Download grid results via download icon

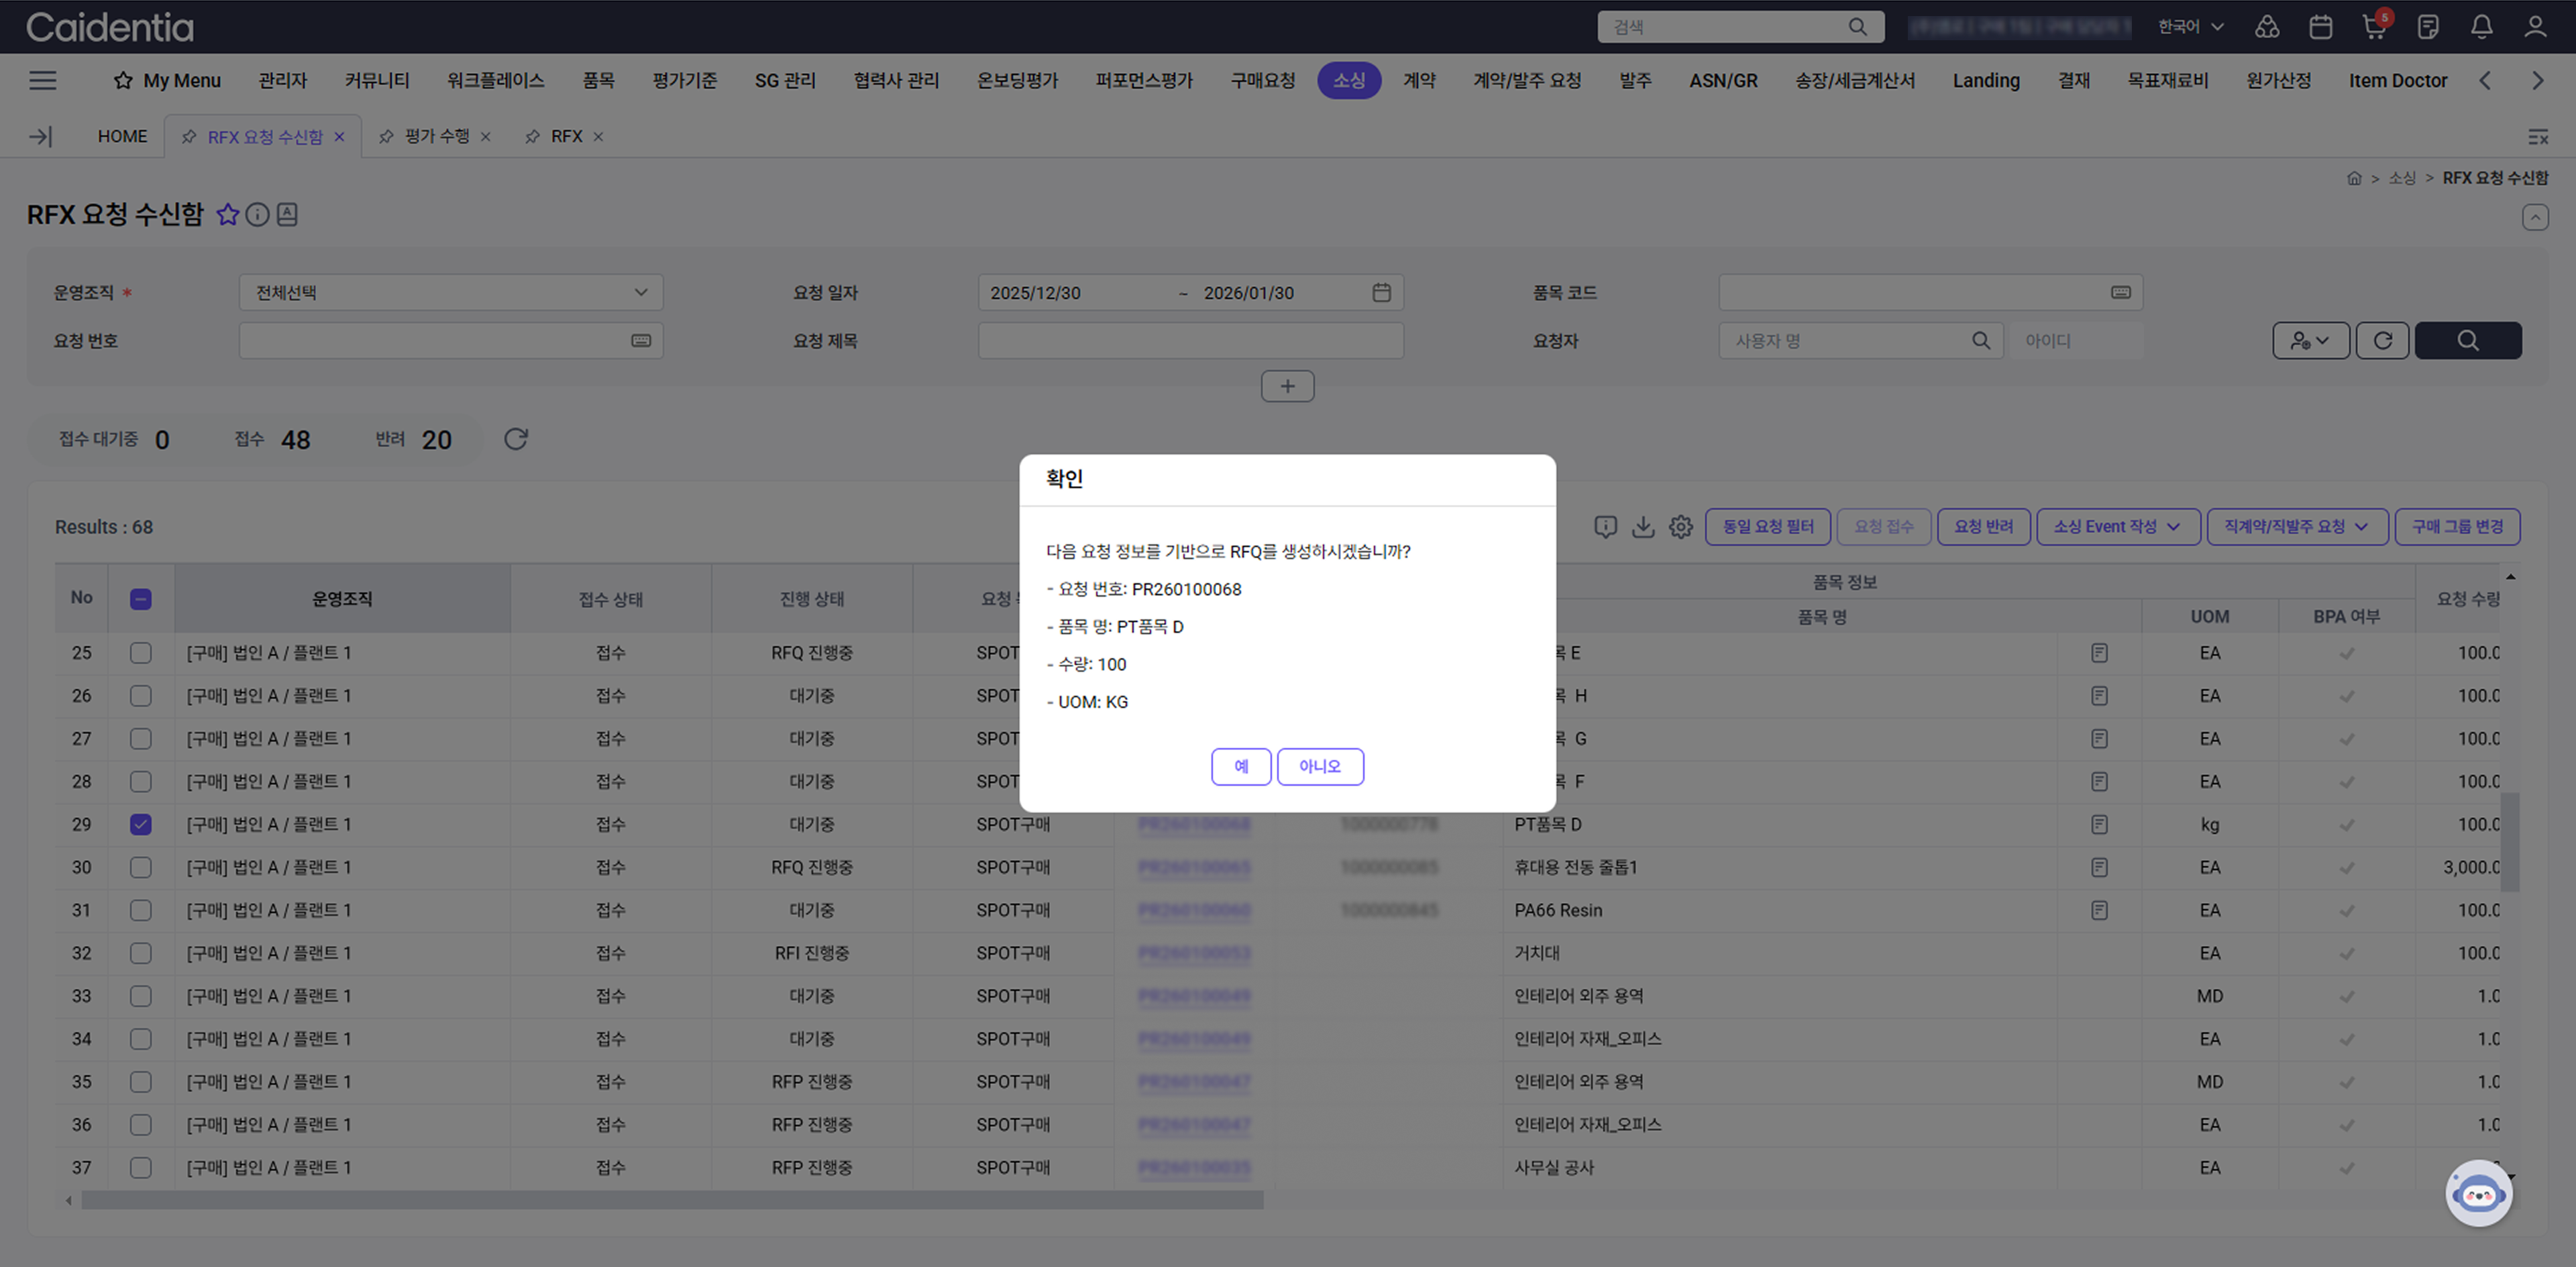pyautogui.click(x=1643, y=527)
